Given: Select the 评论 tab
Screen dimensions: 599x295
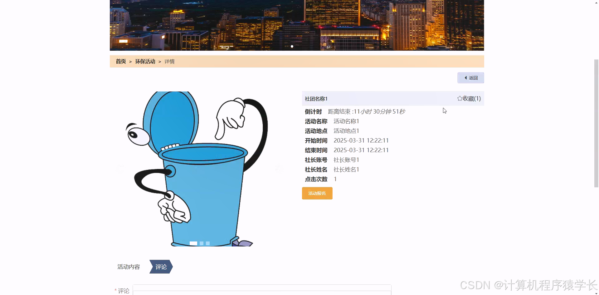Looking at the screenshot, I should click(161, 267).
